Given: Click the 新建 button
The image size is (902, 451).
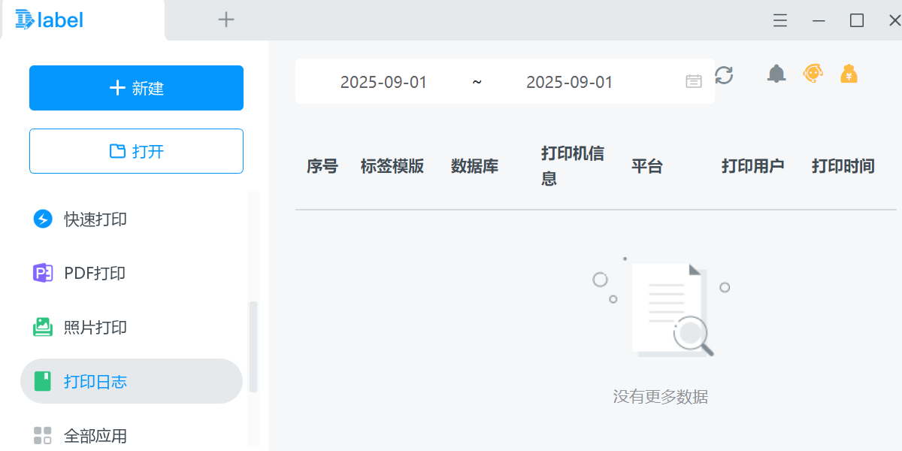Looking at the screenshot, I should coord(136,88).
